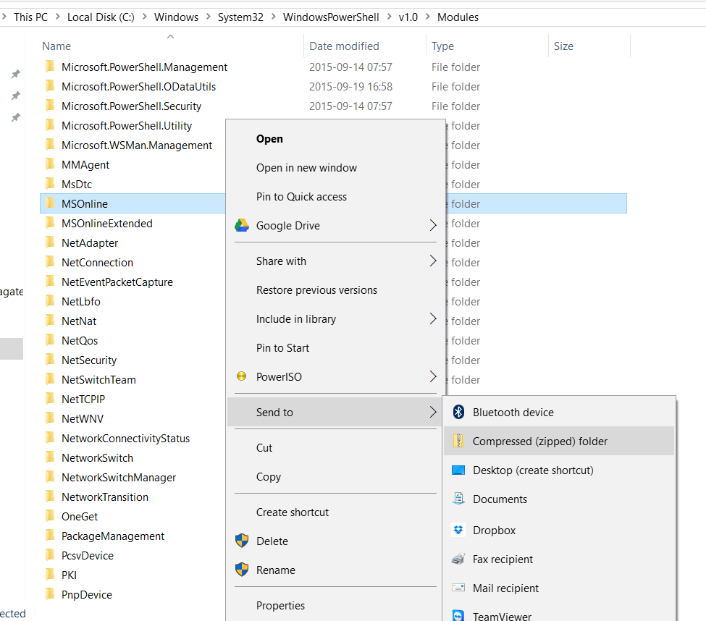The image size is (706, 621).
Task: Expand the Send to submenu arrow
Action: coord(433,412)
